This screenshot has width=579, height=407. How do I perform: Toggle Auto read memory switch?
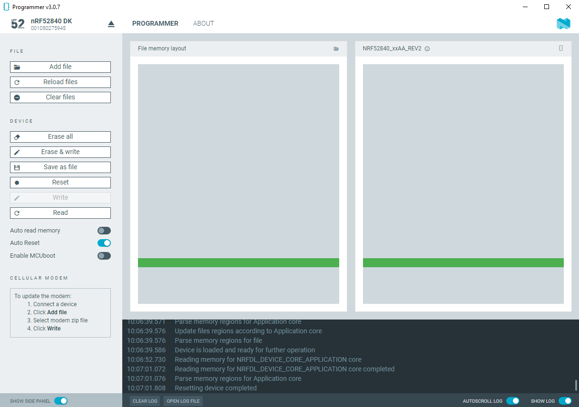coord(104,231)
